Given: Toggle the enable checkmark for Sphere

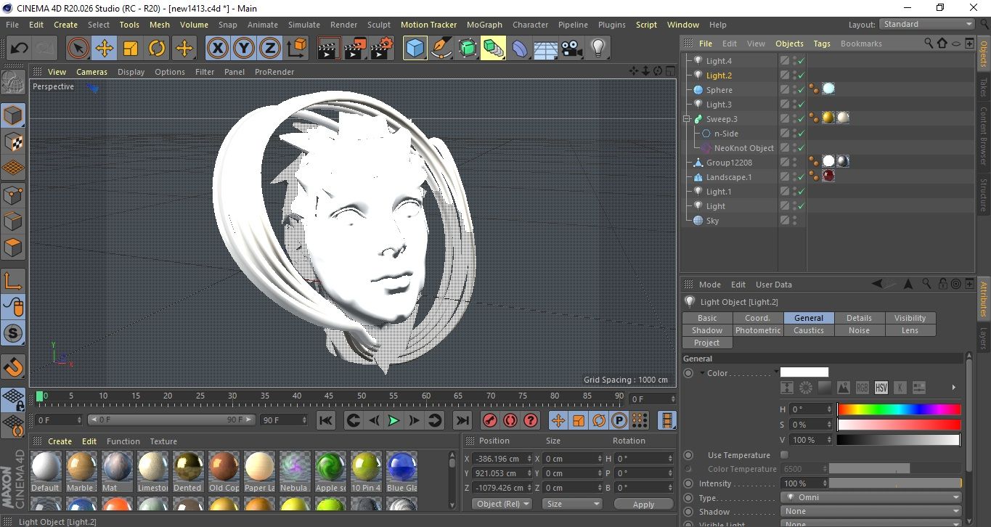Looking at the screenshot, I should (801, 90).
